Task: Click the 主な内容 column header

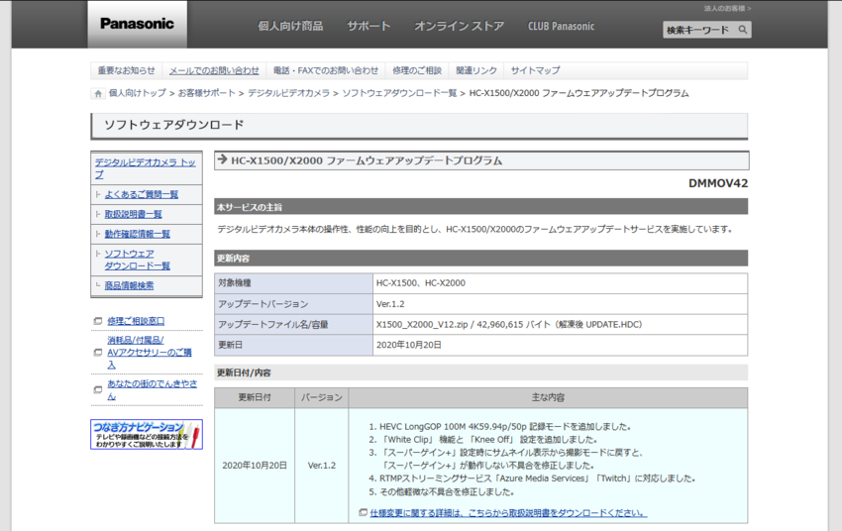Action: click(548, 398)
